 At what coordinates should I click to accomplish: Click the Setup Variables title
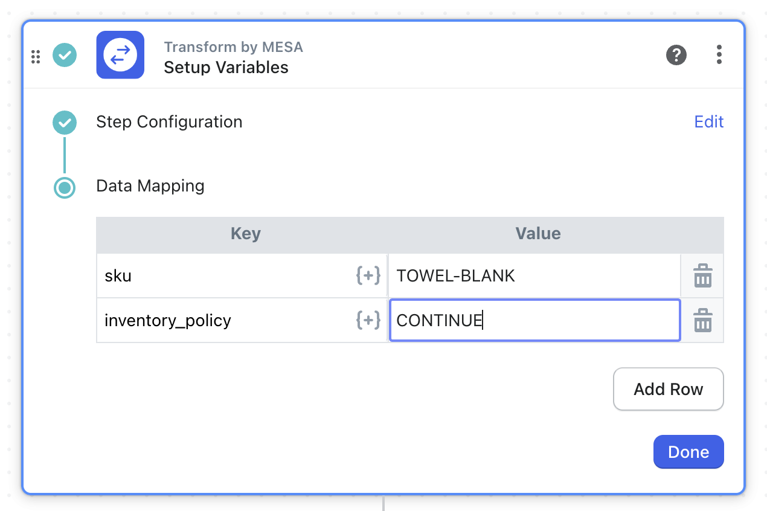(x=226, y=67)
